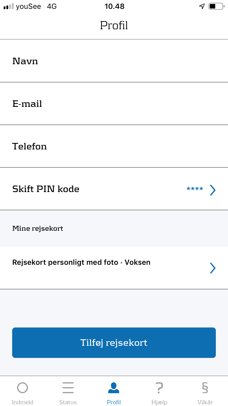Open Hjælp question mark icon
Screen dimensions: 228x406
159,388
